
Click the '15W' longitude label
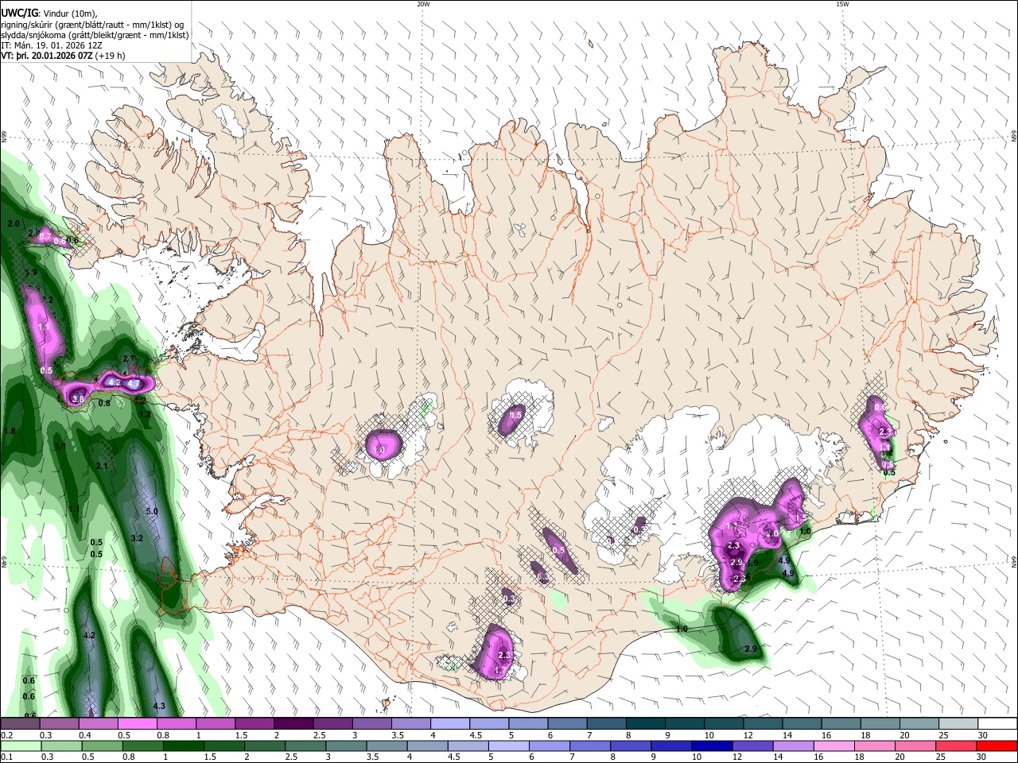click(842, 4)
